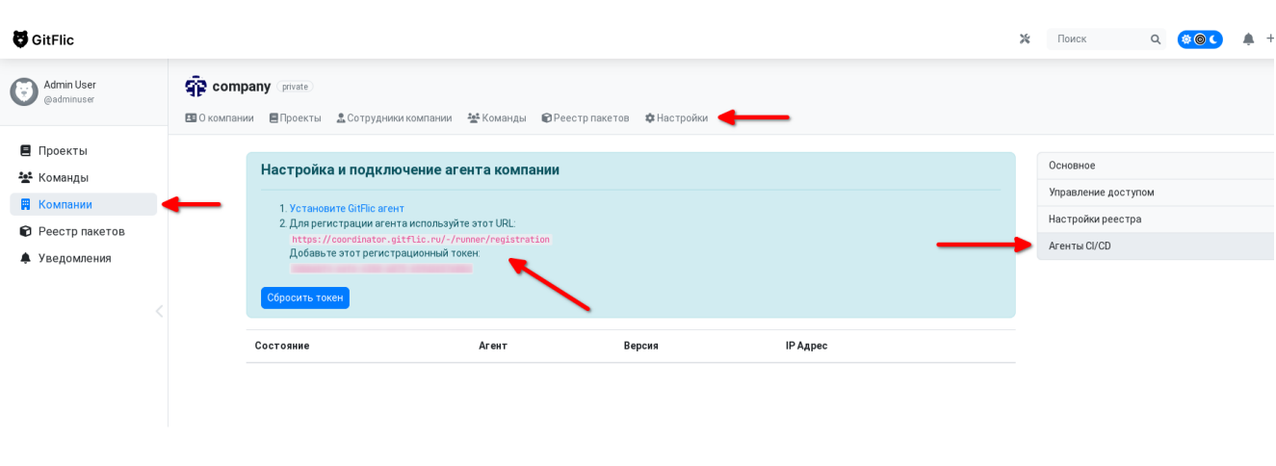Image resolution: width=1276 pixels, height=466 pixels.
Task: Click the plus create icon
Action: point(1269,39)
